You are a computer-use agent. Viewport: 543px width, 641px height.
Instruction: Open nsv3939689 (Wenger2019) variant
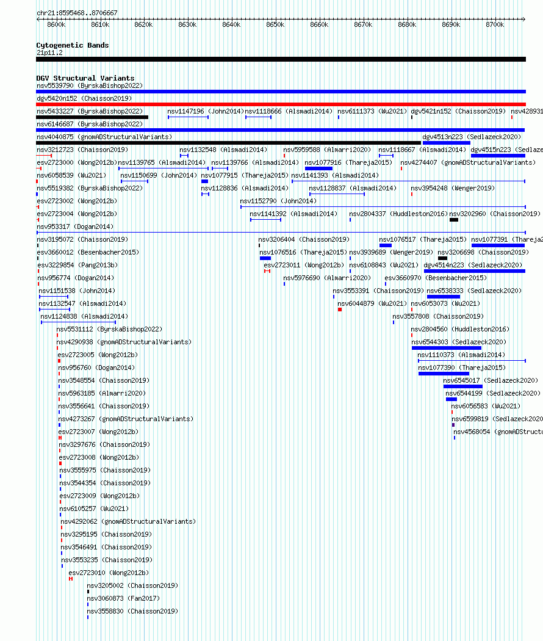point(391,252)
